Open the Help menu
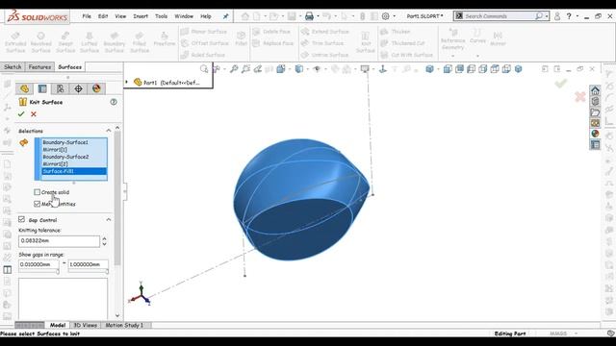The image size is (616, 346). pos(206,16)
